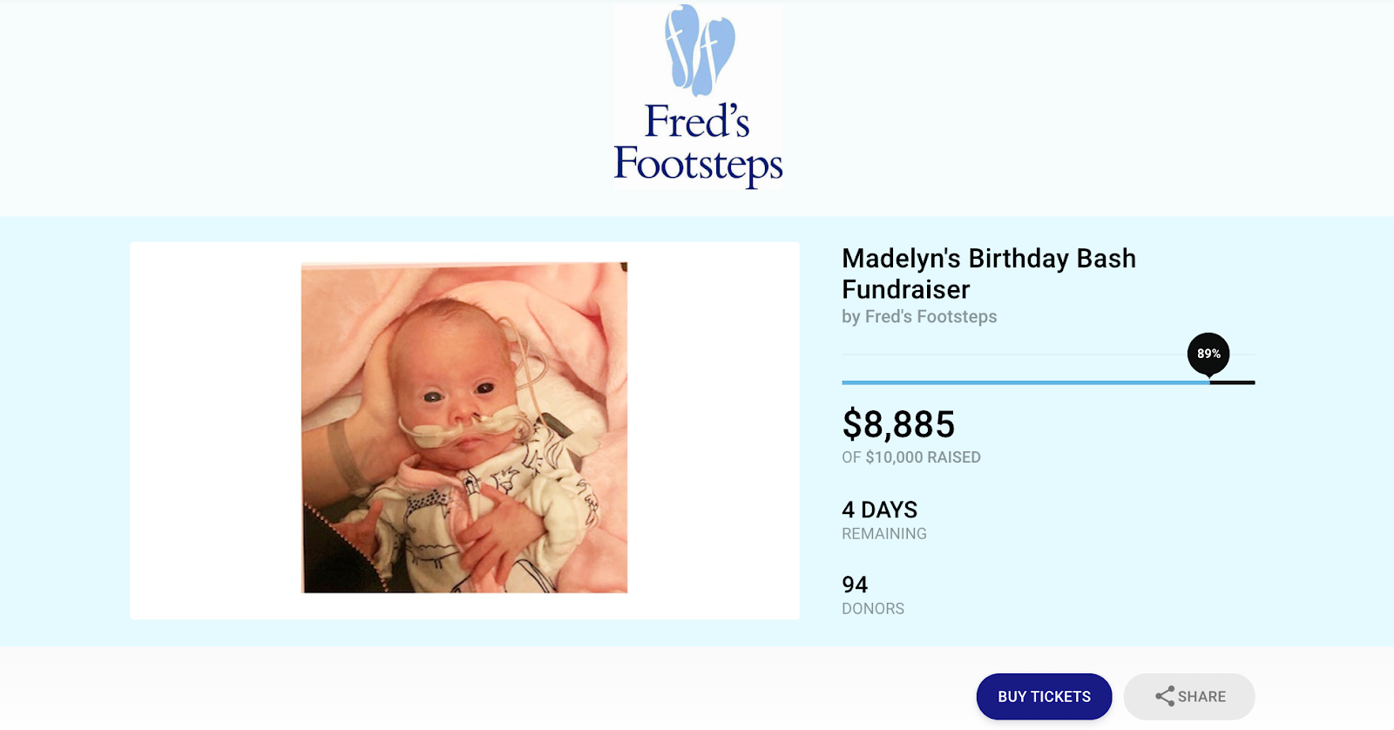This screenshot has height=730, width=1394.
Task: Click the SHARE button label text
Action: [1201, 697]
